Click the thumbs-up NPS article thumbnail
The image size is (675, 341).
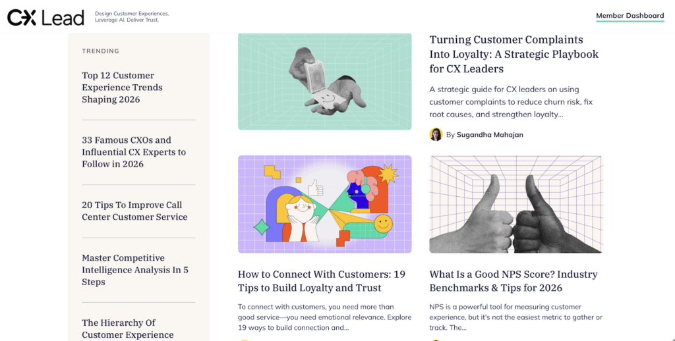tap(515, 204)
